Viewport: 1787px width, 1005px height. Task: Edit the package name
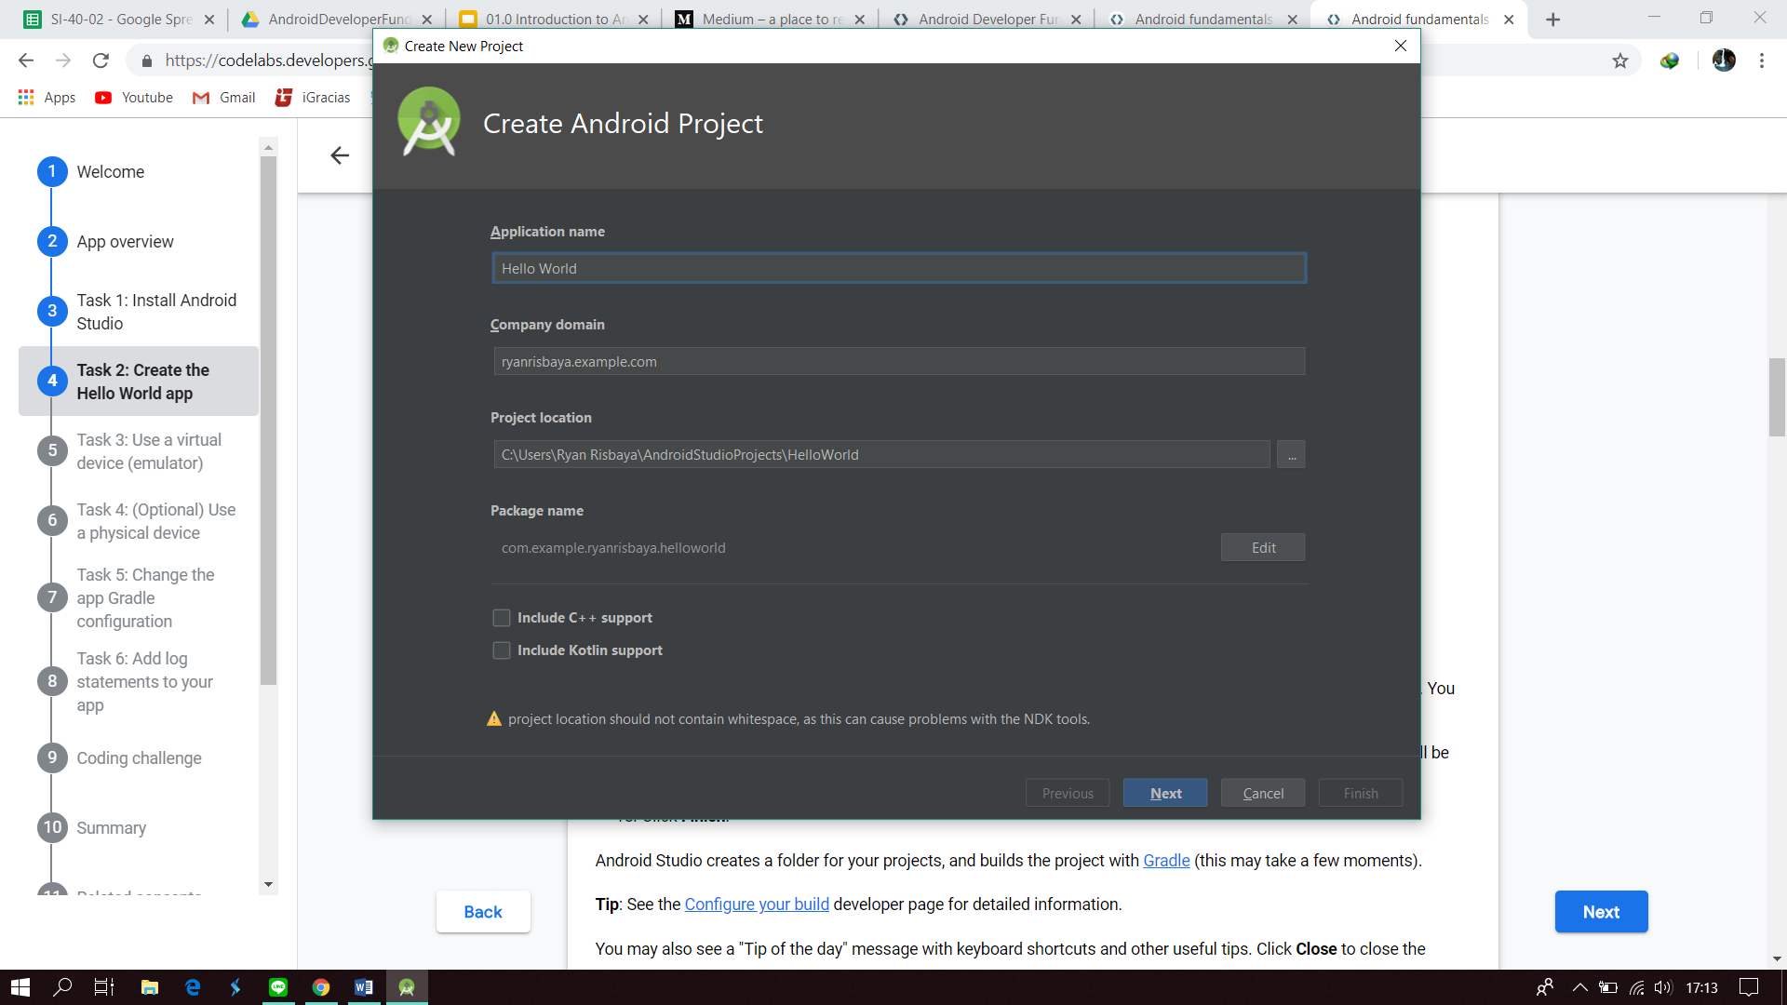1263,548
